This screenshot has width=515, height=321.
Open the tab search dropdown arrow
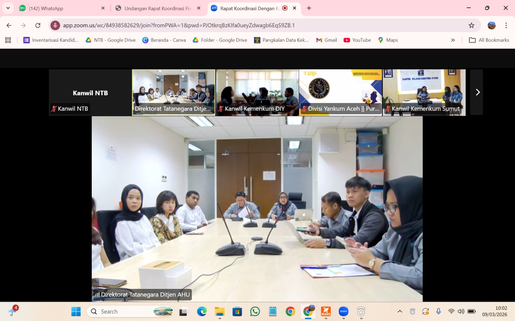pyautogui.click(x=8, y=8)
